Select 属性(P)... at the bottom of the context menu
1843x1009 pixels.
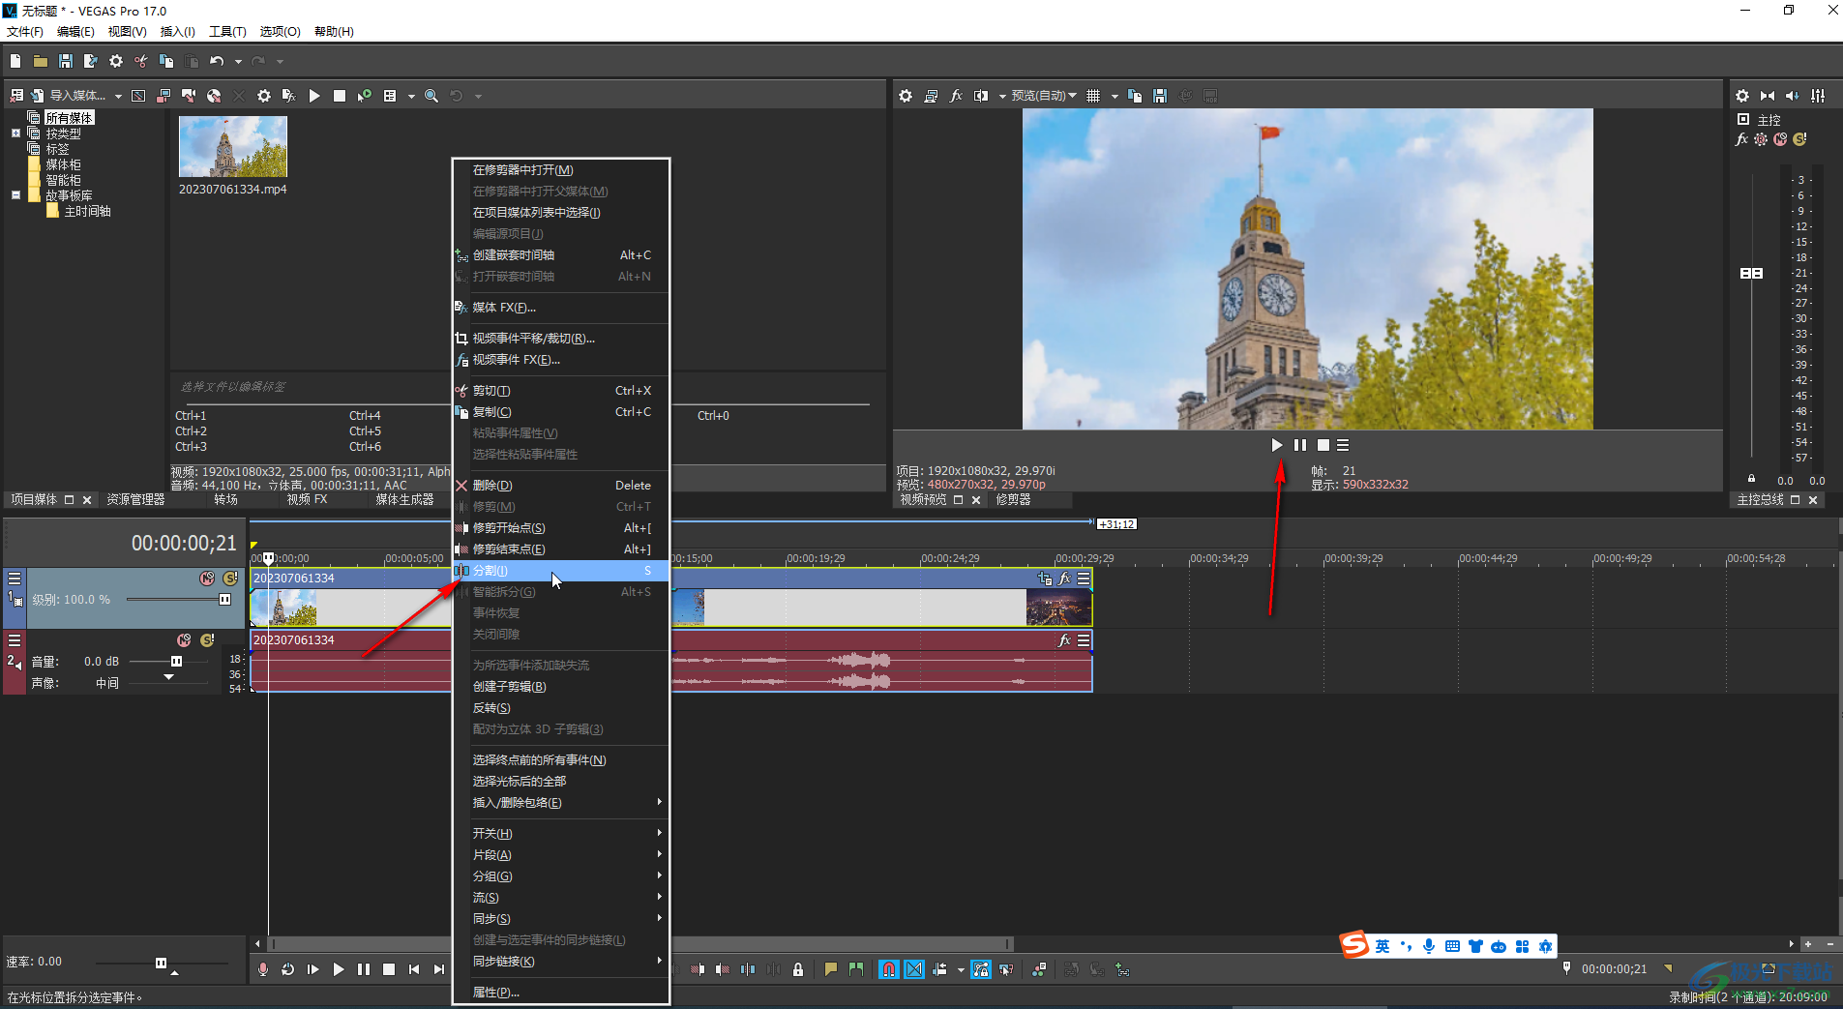(x=496, y=993)
